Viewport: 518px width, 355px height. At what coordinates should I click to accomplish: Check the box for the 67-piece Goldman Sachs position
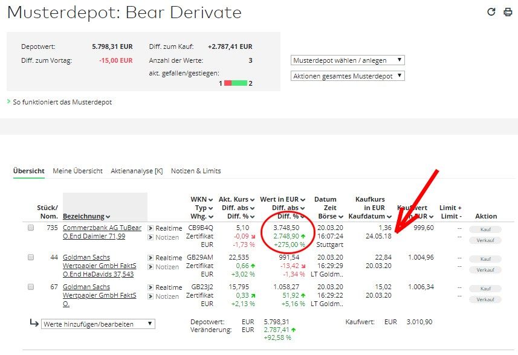point(31,287)
